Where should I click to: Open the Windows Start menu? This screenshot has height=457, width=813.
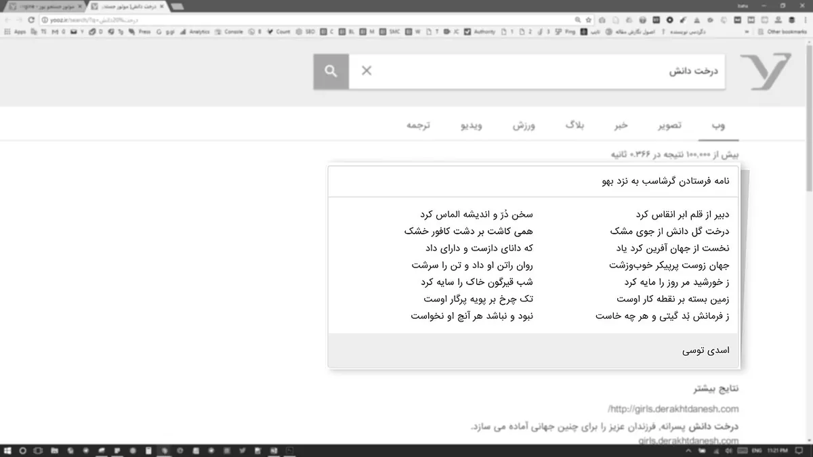pos(7,450)
